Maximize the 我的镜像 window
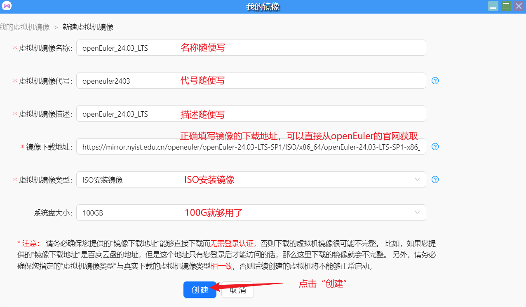526x307 pixels. (506, 6)
